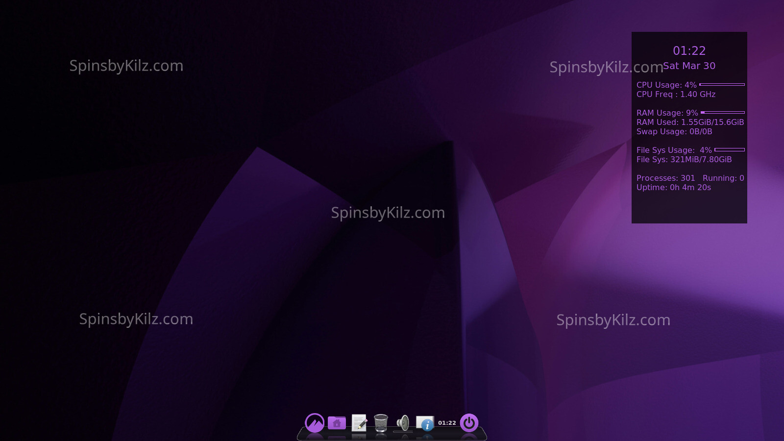This screenshot has width=784, height=441.
Task: Click the Uptime reading in widget
Action: [673, 188]
